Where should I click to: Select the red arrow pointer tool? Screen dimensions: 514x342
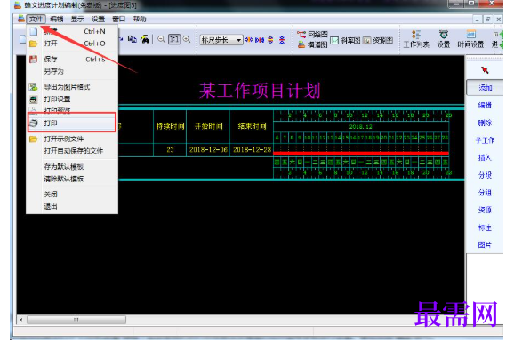pyautogui.click(x=485, y=70)
